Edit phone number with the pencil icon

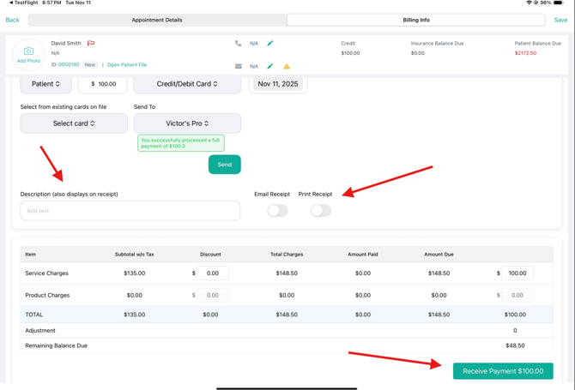(x=270, y=43)
